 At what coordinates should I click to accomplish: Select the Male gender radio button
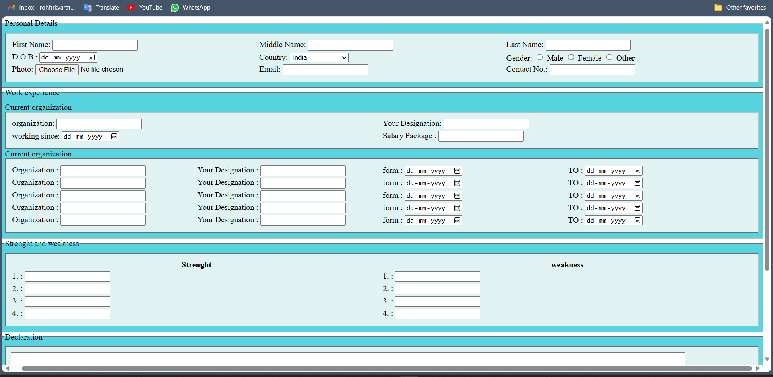(540, 57)
